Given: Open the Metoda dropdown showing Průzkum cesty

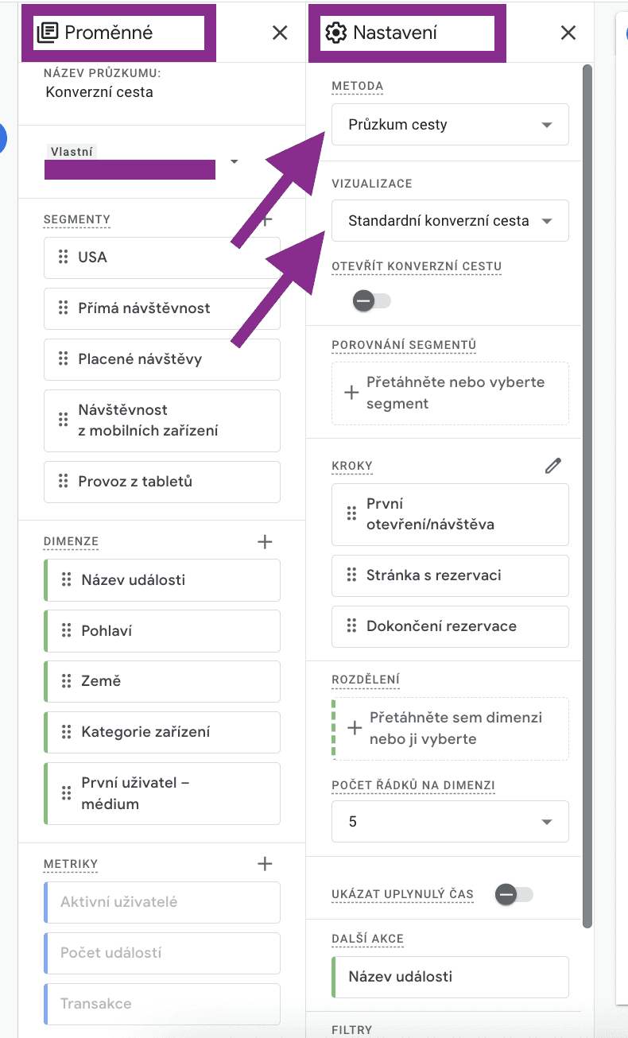Looking at the screenshot, I should (450, 125).
